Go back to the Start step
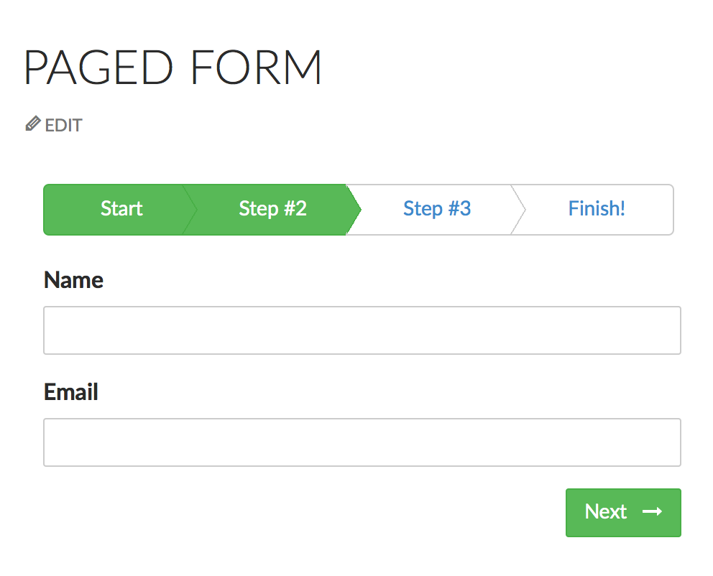 (121, 209)
